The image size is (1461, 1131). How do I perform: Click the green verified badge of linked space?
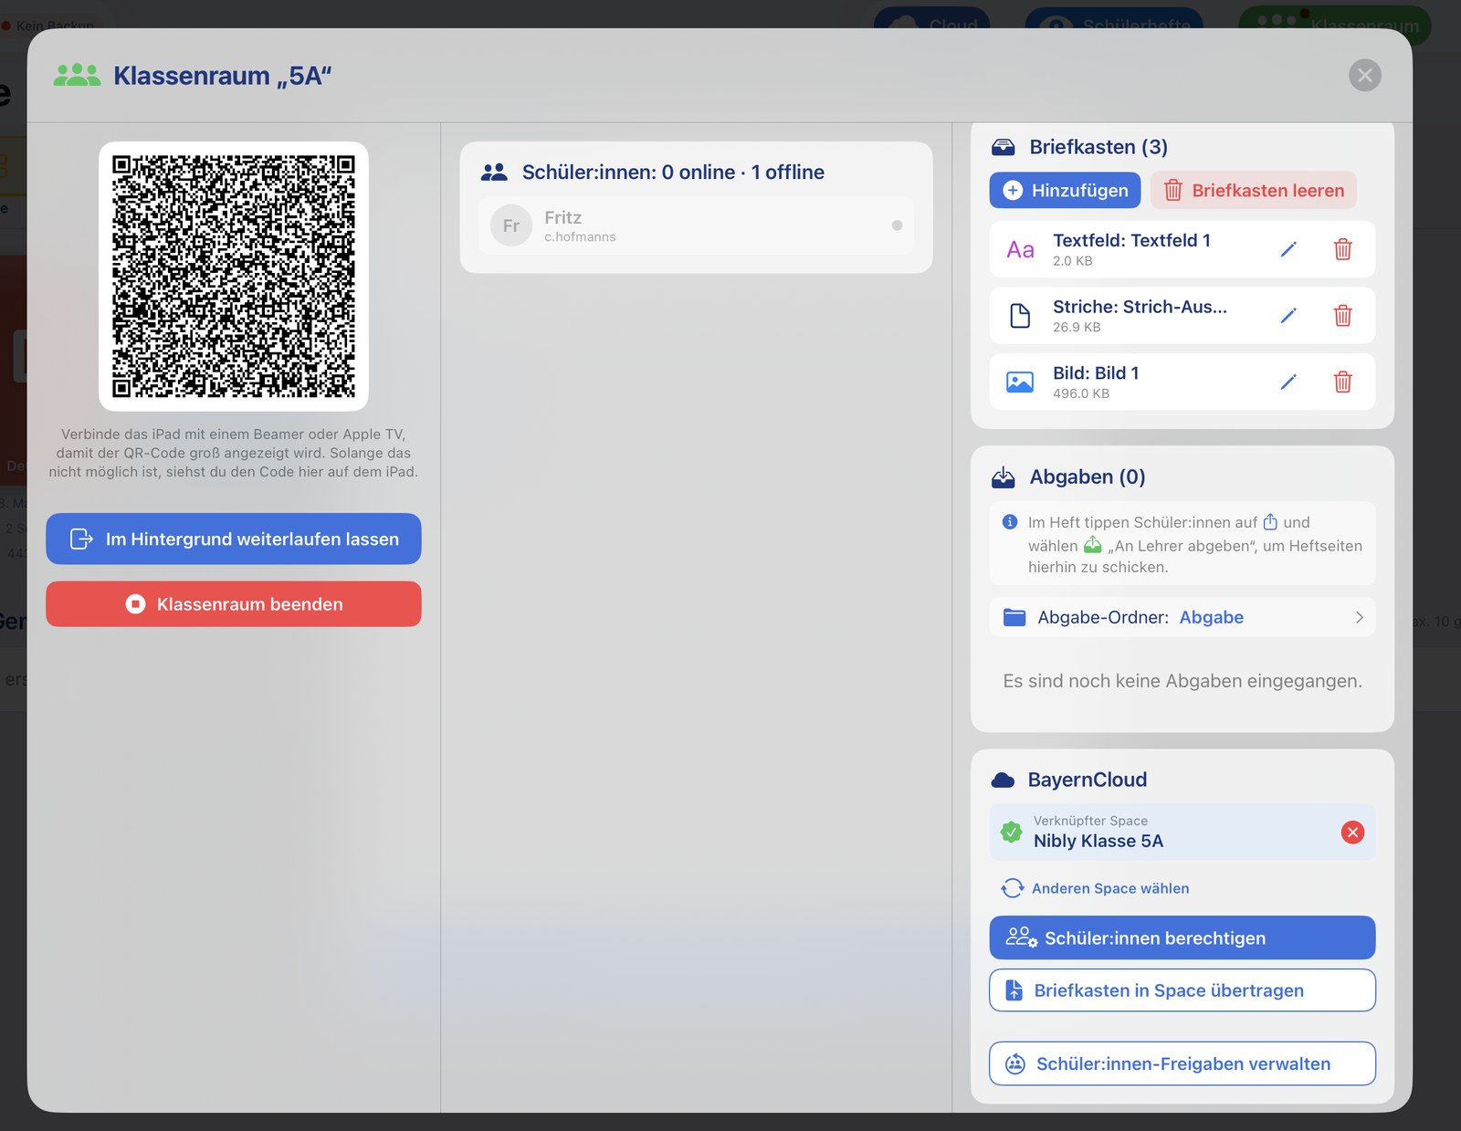pyautogui.click(x=1011, y=832)
